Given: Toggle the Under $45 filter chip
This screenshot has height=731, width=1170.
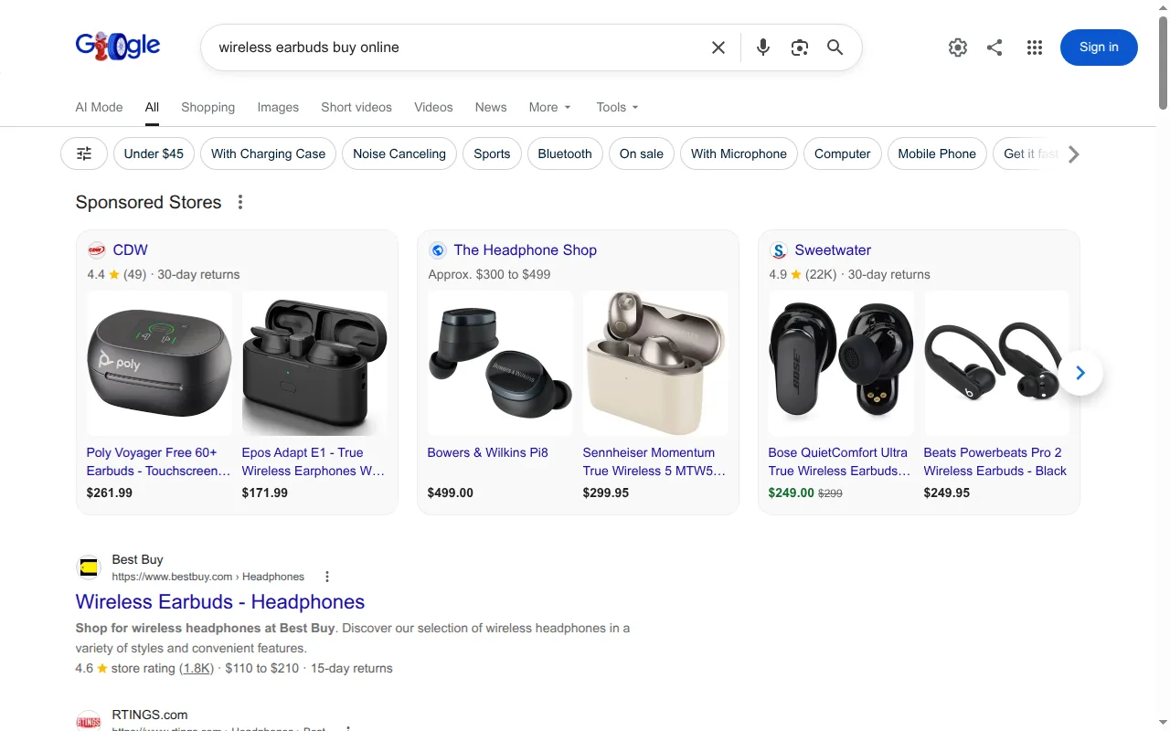Looking at the screenshot, I should pos(154,154).
